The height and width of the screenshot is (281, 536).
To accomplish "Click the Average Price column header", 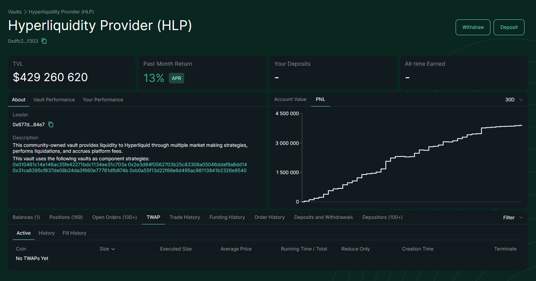I will (236, 249).
